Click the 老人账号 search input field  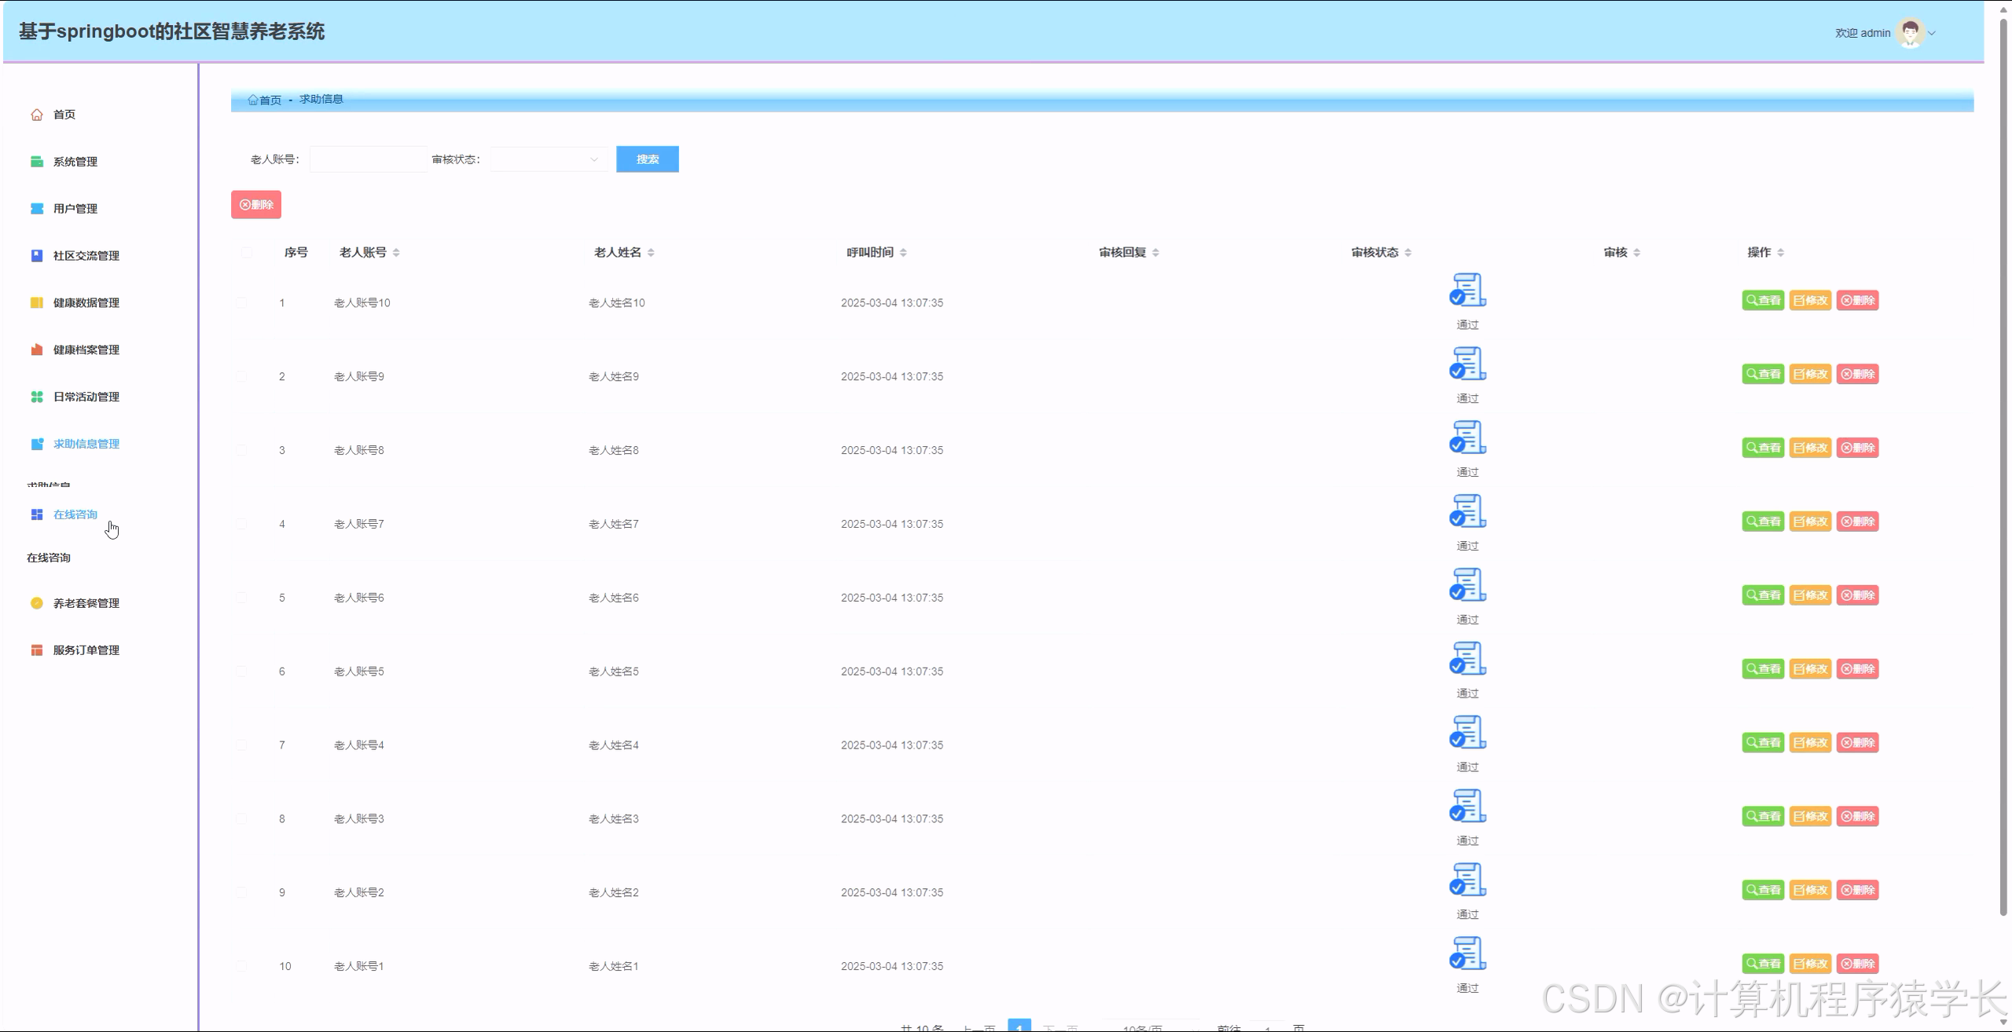click(x=368, y=159)
